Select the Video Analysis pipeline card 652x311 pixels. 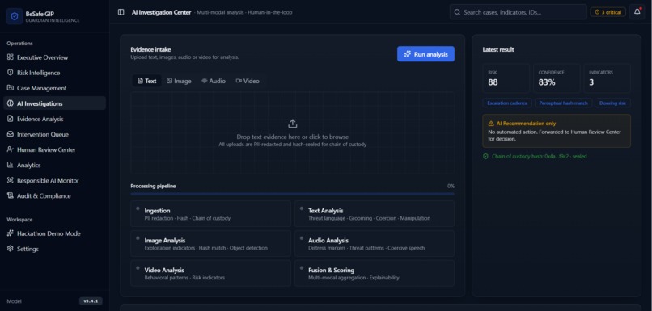(211, 273)
